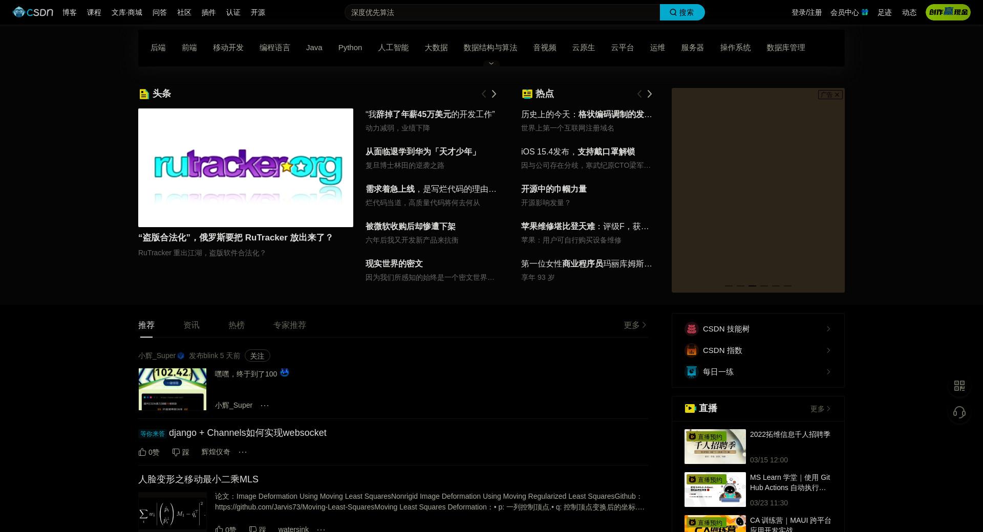
Task: Click the 动态 link
Action: 909,12
